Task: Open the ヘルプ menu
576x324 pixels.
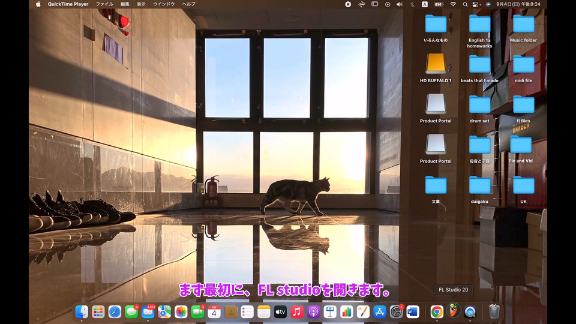Action: pyautogui.click(x=189, y=4)
